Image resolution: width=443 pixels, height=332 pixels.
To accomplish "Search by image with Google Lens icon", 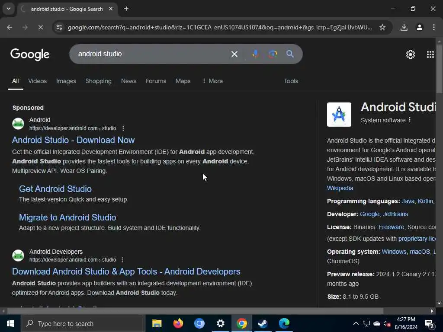I will tap(273, 54).
